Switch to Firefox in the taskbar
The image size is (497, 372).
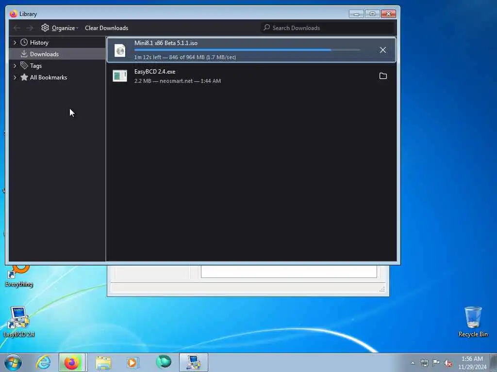pyautogui.click(x=72, y=362)
